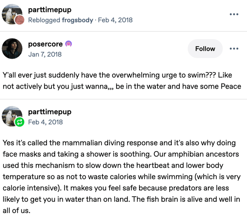Click the Jan 7, 2018 post date
The image size is (247, 219).
pyautogui.click(x=45, y=54)
